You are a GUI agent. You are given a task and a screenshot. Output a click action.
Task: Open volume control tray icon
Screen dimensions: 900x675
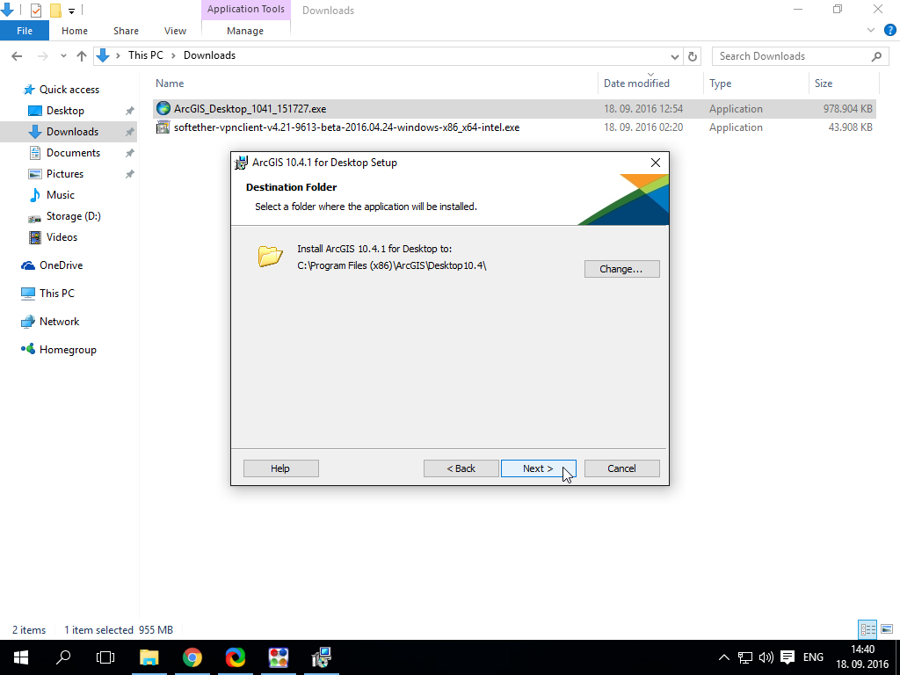[x=766, y=657]
